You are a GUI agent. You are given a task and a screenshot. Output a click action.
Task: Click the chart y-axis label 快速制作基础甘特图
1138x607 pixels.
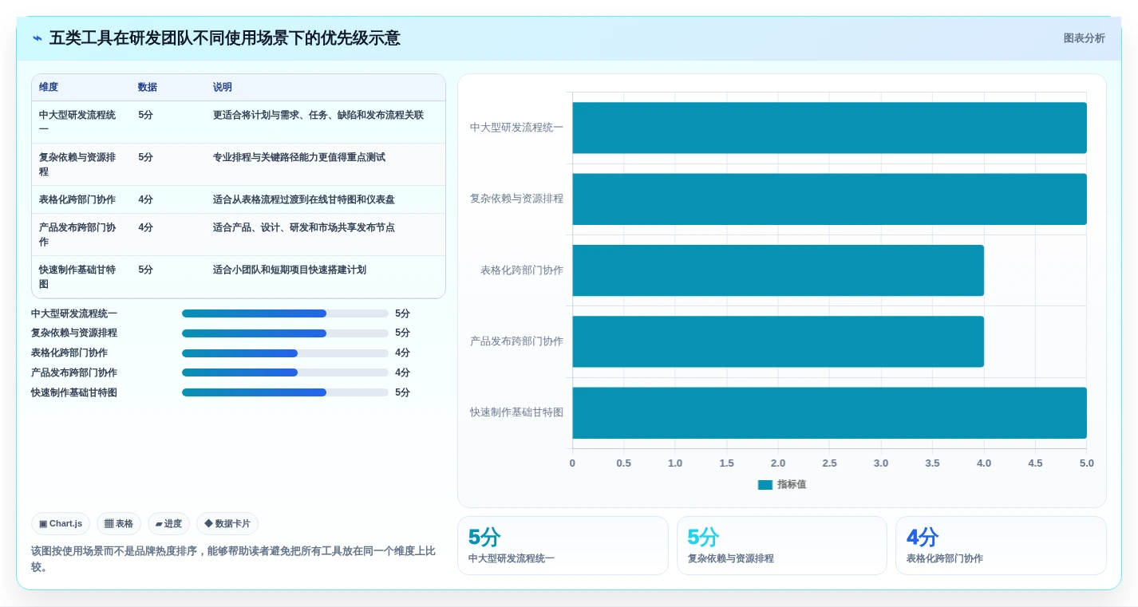tap(516, 412)
